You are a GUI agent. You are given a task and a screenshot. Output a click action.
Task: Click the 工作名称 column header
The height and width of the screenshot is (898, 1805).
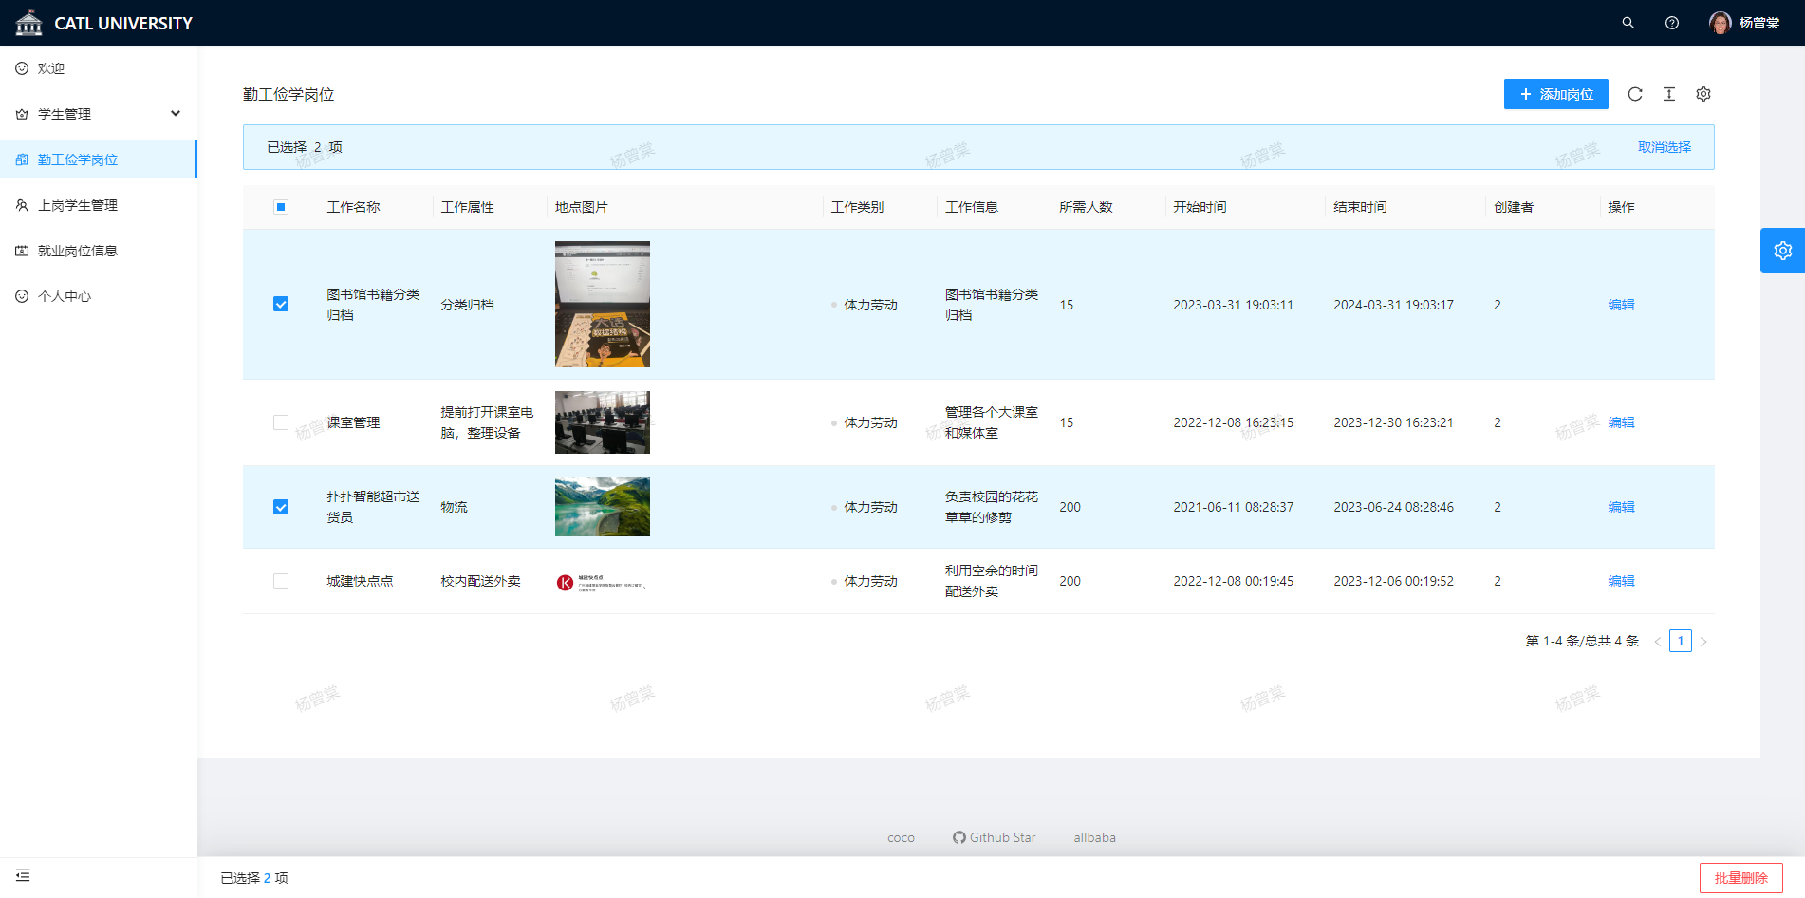[353, 207]
